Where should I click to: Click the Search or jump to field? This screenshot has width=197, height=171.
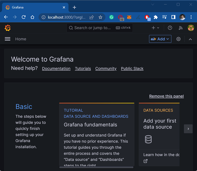(x=100, y=28)
